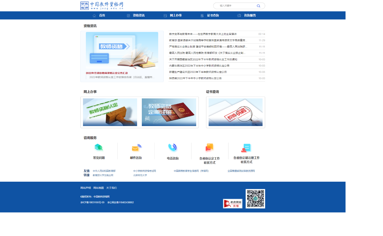383x236 pixels.
Task: Open 各省份认定工作联系方式 icon
Action: [209, 147]
